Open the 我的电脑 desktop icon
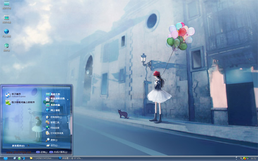Image resolution: width=258 pixels, height=161 pixels. pos(6,19)
